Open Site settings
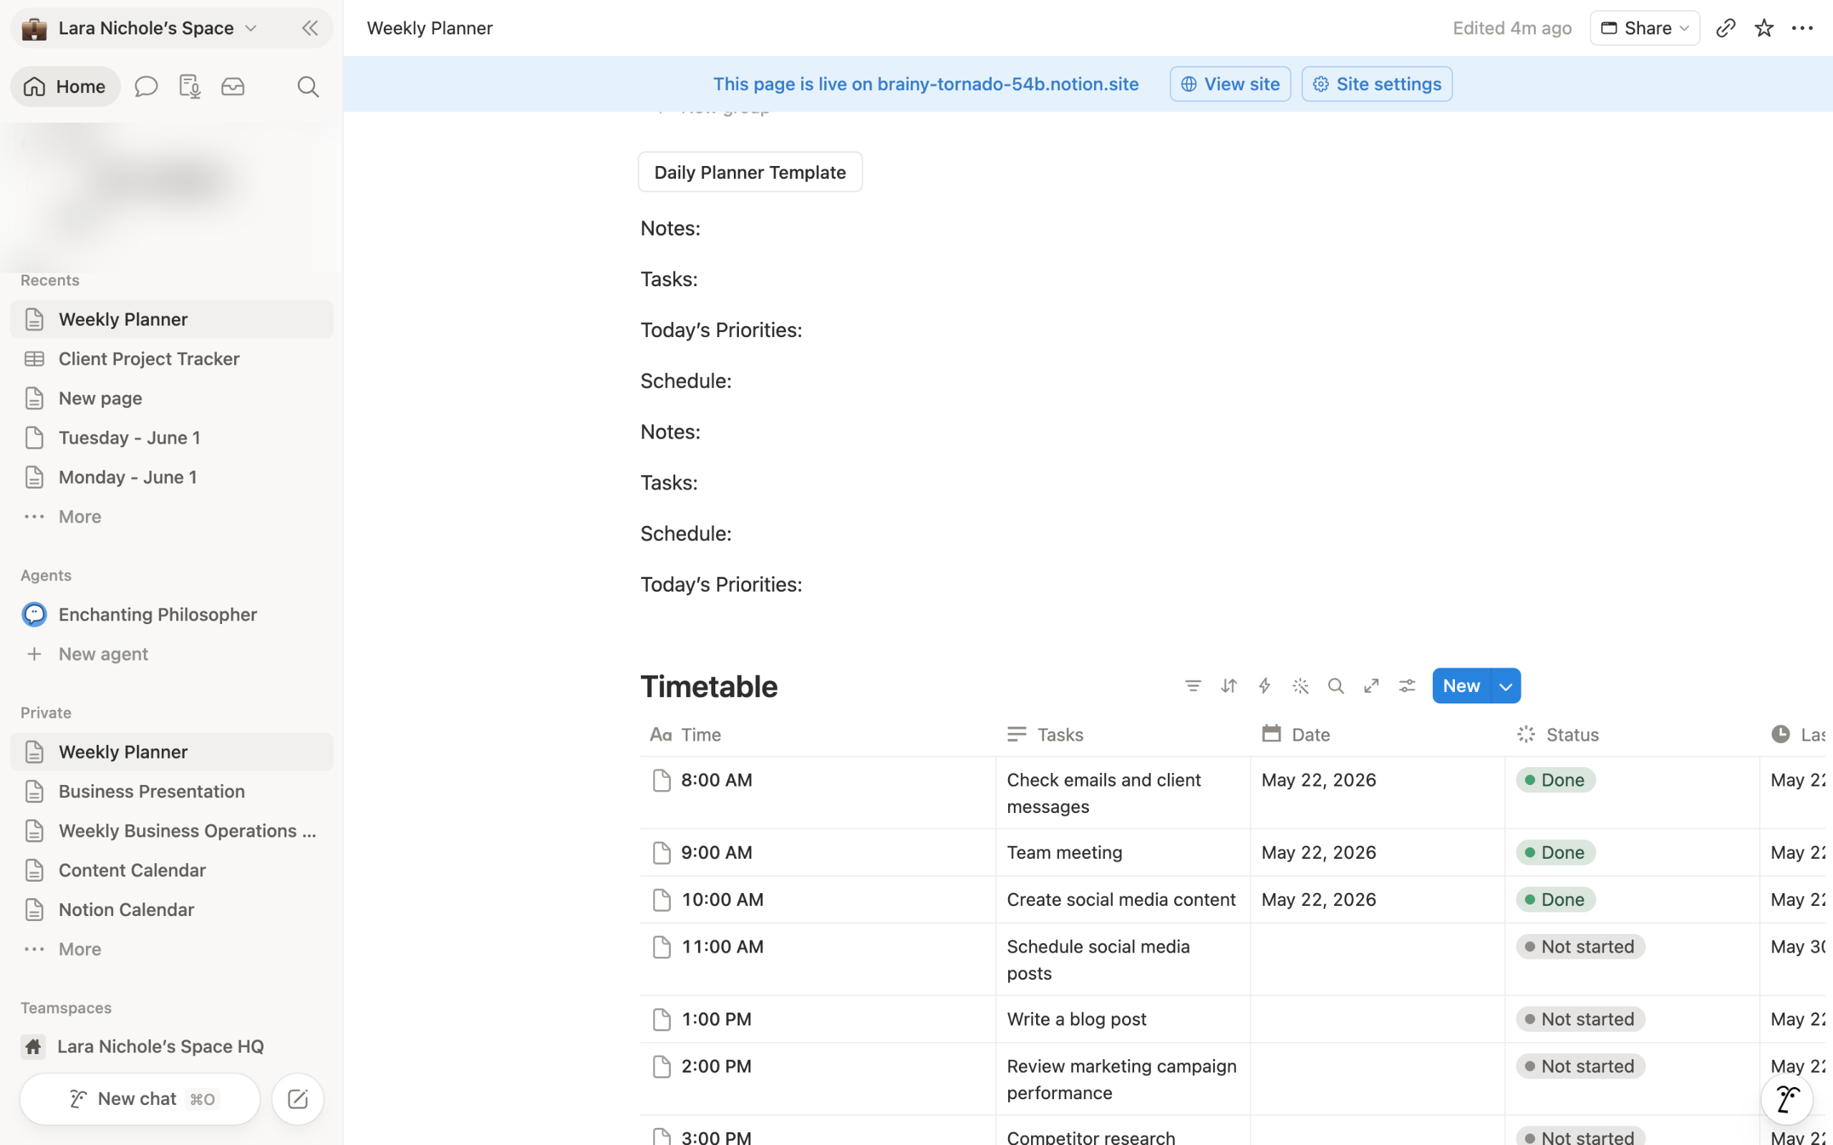 coord(1376,84)
